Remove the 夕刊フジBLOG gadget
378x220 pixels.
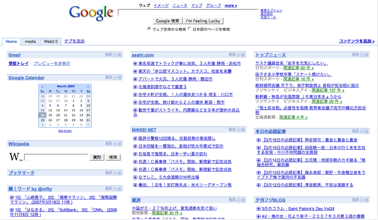click(x=366, y=200)
